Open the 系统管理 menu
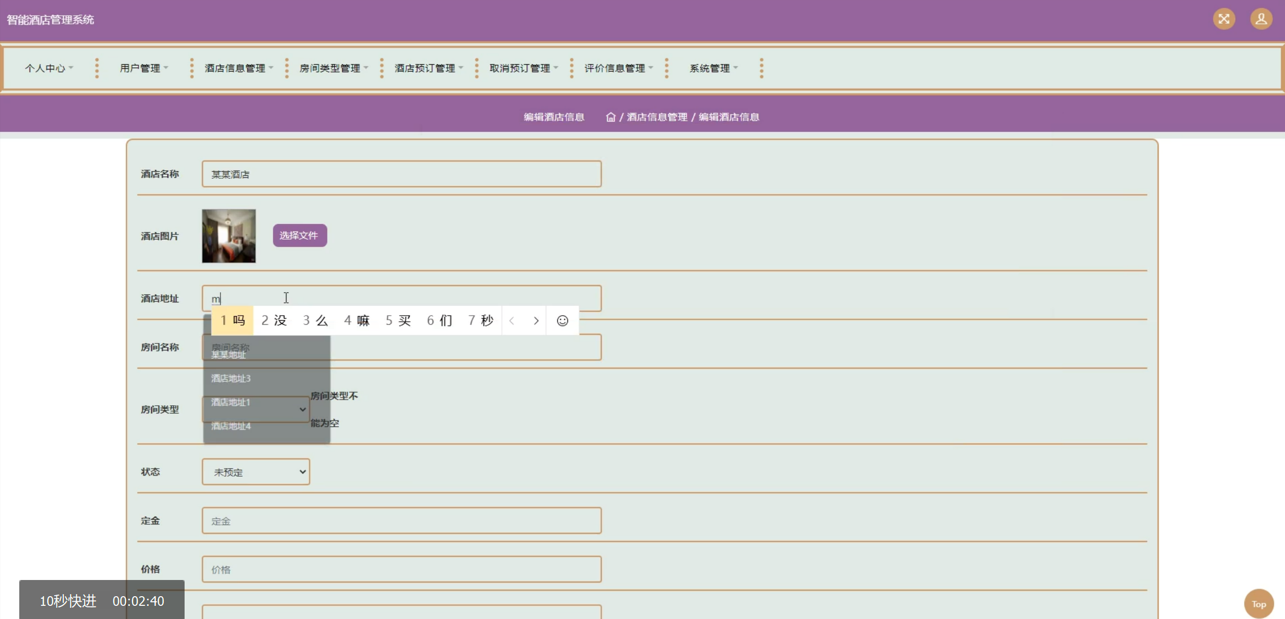Viewport: 1285px width, 619px height. pos(713,68)
